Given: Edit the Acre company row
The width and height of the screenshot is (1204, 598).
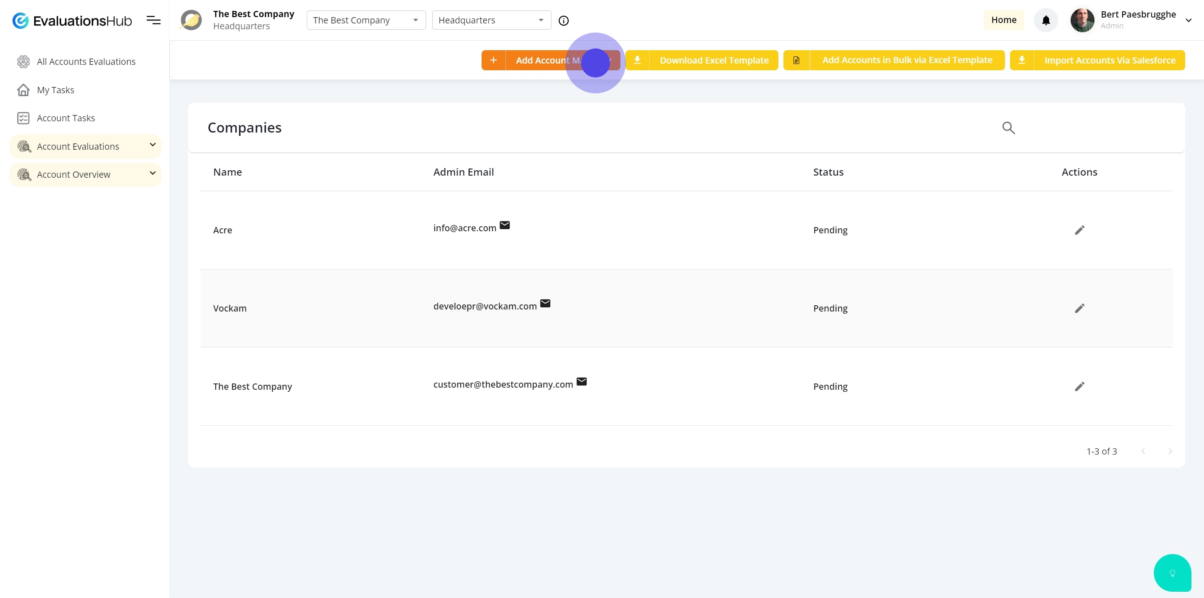Looking at the screenshot, I should [x=1079, y=230].
